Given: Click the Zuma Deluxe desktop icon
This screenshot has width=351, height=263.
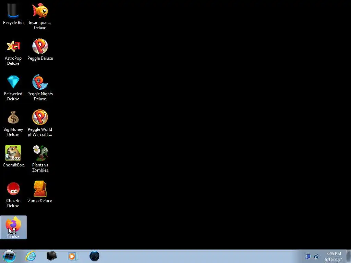Looking at the screenshot, I should click(40, 192).
